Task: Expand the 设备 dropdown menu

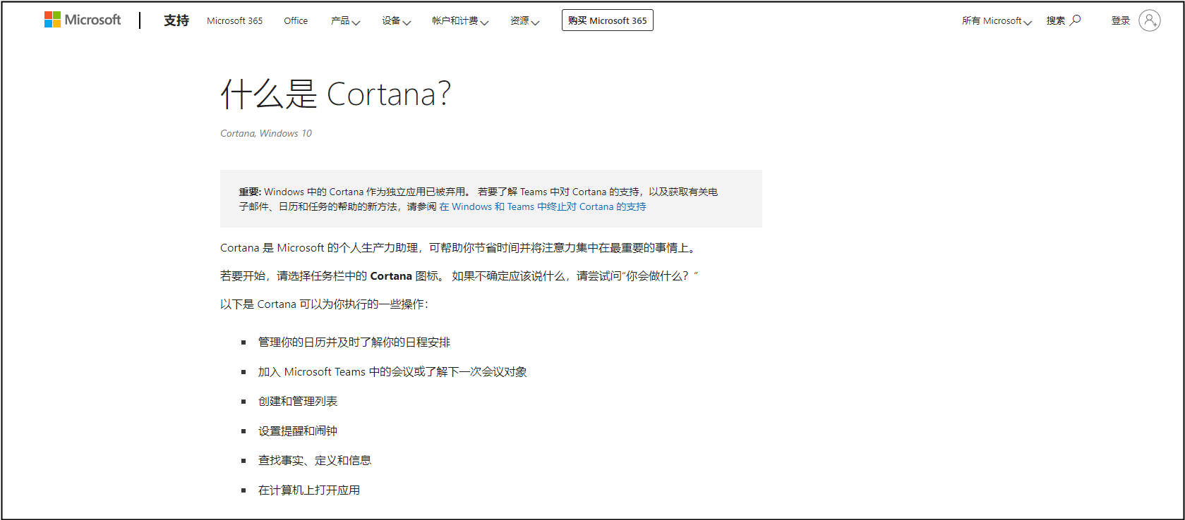Action: (x=396, y=20)
